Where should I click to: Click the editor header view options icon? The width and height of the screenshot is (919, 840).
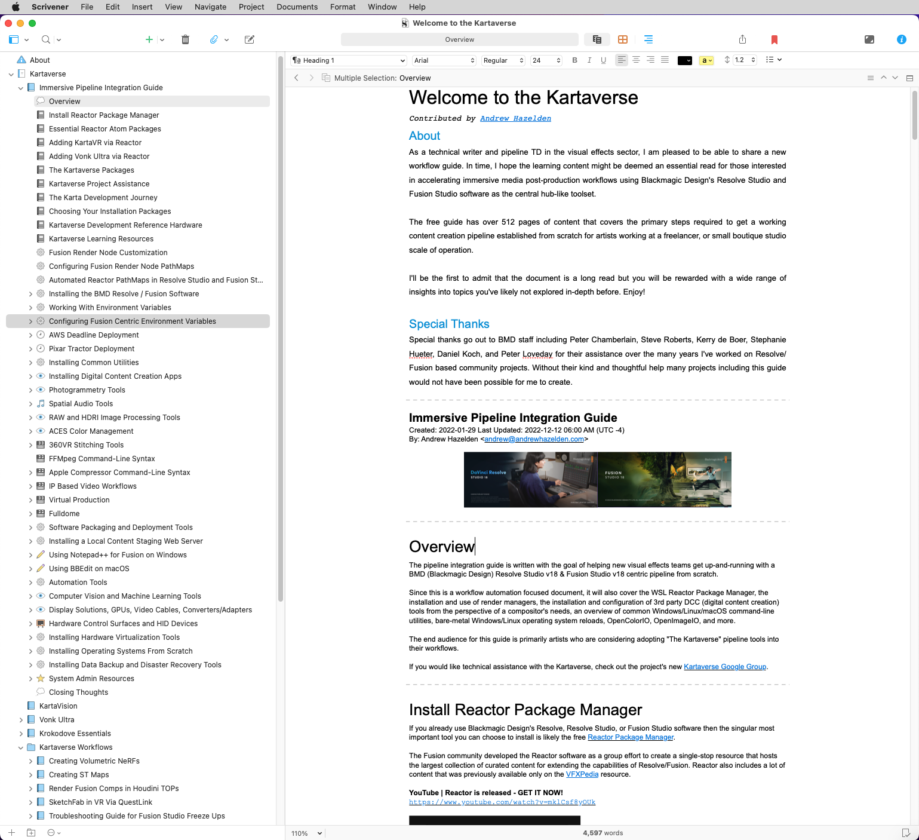pyautogui.click(x=871, y=78)
